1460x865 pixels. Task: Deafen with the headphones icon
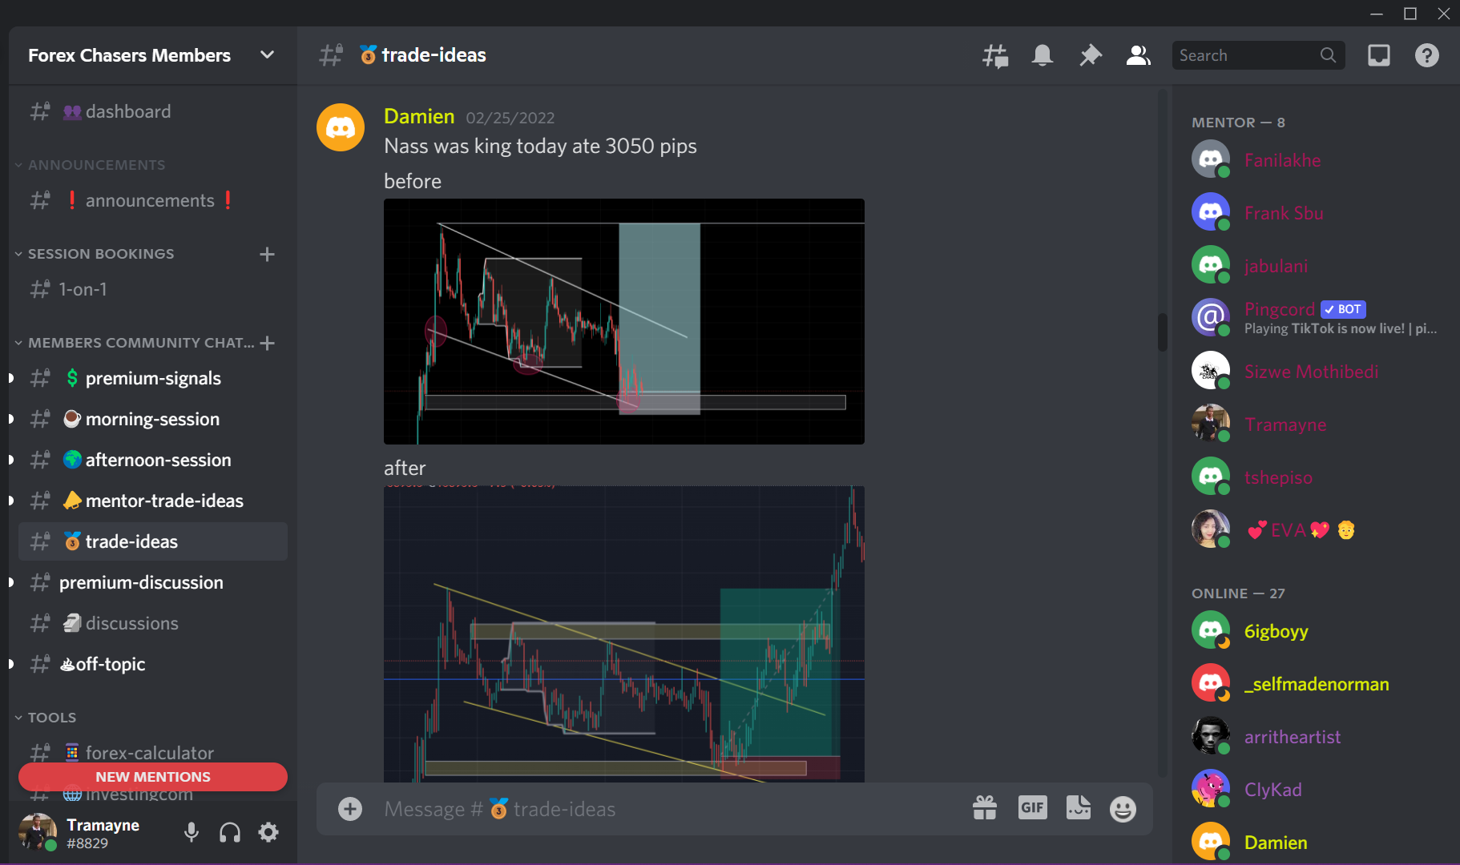tap(230, 833)
